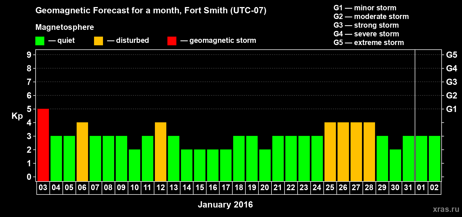Click the Magnetosphere heading
The image size is (462, 217).
(65, 27)
